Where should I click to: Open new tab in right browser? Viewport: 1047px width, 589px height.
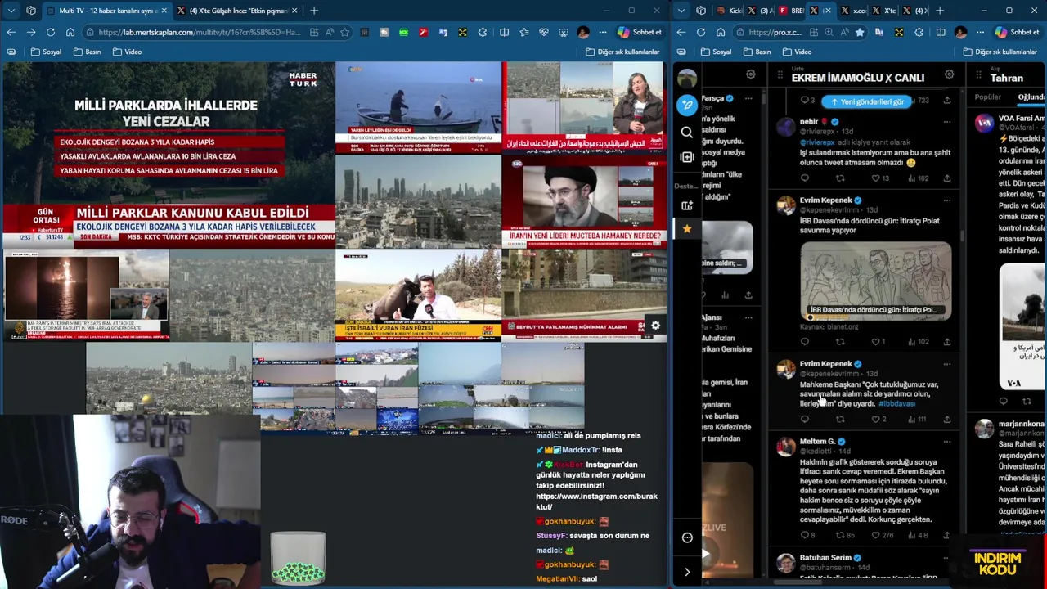939,11
